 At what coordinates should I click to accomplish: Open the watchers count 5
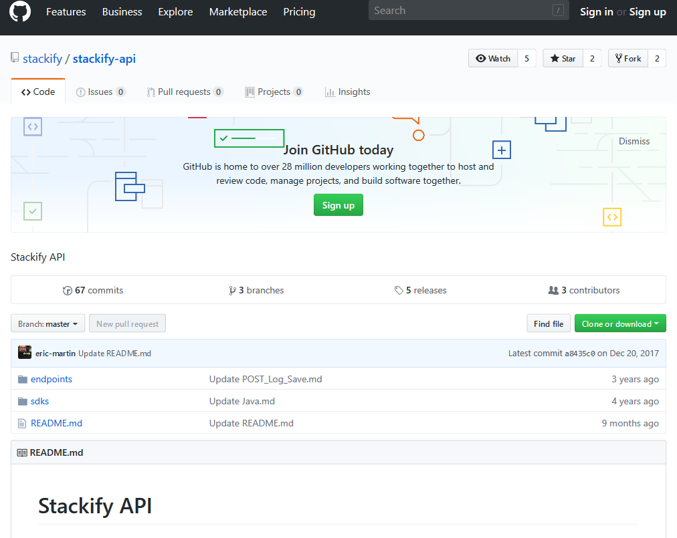(526, 58)
